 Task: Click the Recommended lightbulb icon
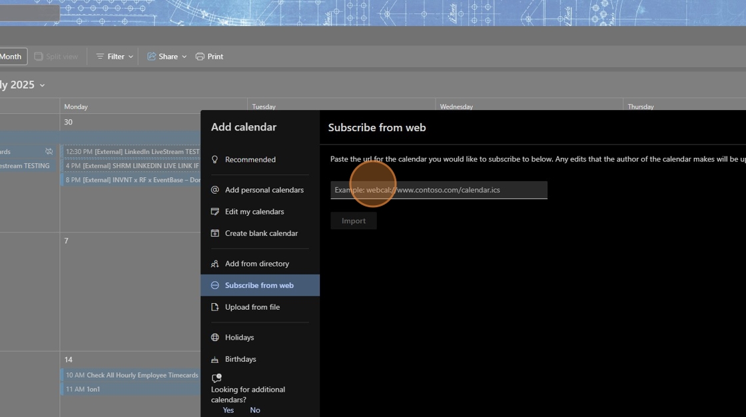click(214, 160)
